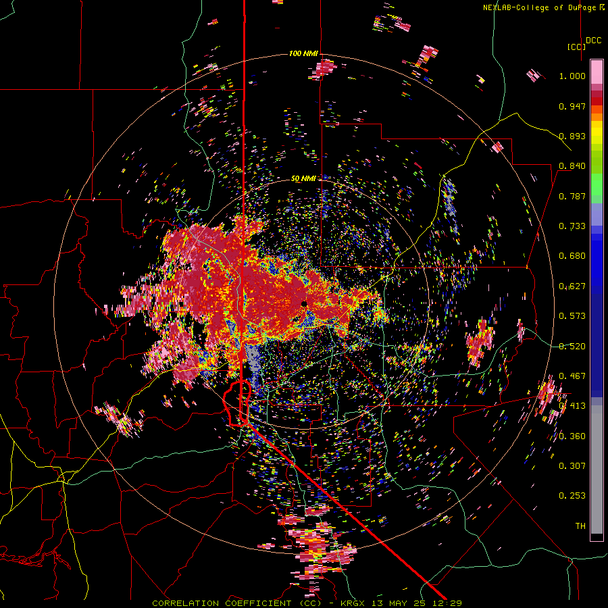Select the 1.000 scale value
The image size is (608, 608).
tap(572, 76)
